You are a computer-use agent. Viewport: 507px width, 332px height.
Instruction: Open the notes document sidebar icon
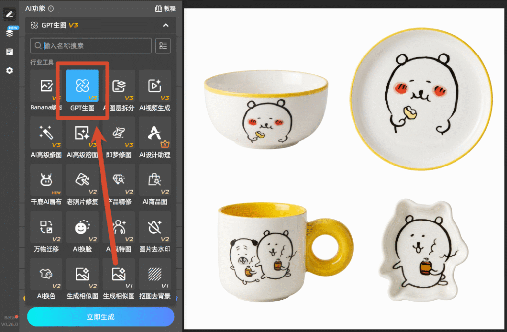pyautogui.click(x=10, y=52)
